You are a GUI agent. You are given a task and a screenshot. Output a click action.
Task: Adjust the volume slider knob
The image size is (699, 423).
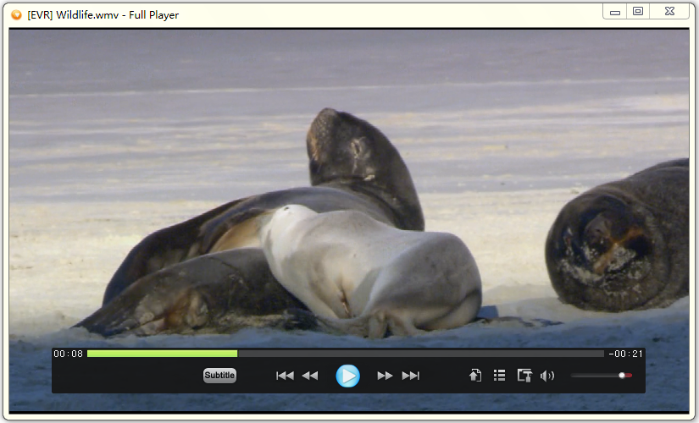622,376
